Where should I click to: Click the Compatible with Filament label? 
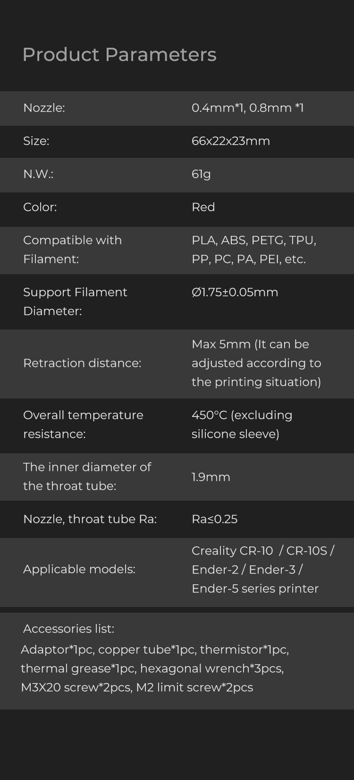[x=72, y=250]
